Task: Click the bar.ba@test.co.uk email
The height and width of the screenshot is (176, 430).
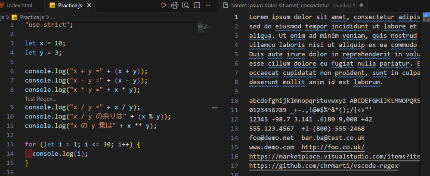Action: coord(333,138)
